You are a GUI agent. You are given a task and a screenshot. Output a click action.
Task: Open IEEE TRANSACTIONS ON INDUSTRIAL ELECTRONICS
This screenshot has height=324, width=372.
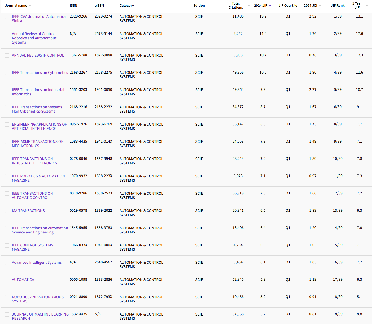point(34,161)
